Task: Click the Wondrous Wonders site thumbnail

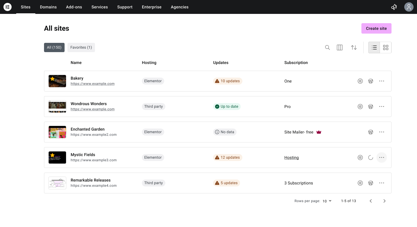Action: tap(57, 107)
